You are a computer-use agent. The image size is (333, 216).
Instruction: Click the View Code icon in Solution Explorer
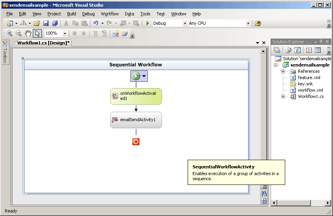309,50
